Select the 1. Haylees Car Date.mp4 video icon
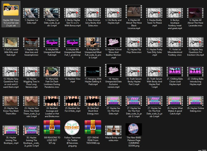This screenshot has height=151, width=207. [31, 13]
